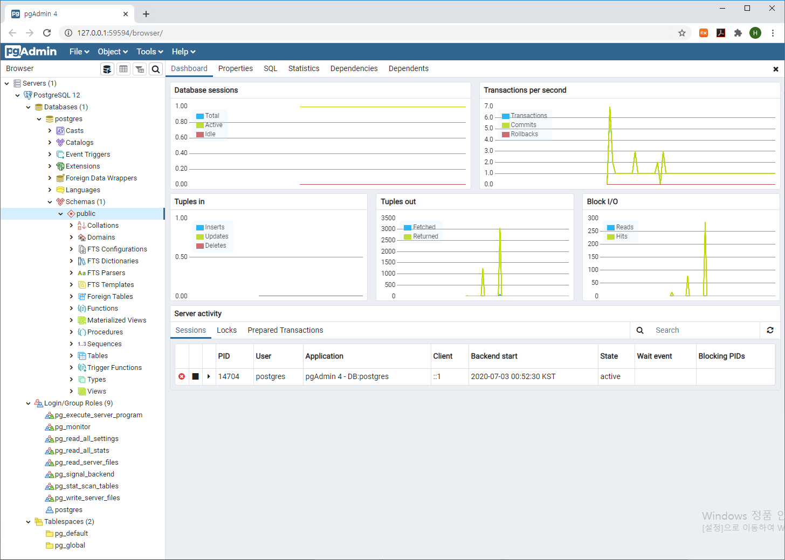
Task: Switch to the SQL tab
Action: point(271,68)
